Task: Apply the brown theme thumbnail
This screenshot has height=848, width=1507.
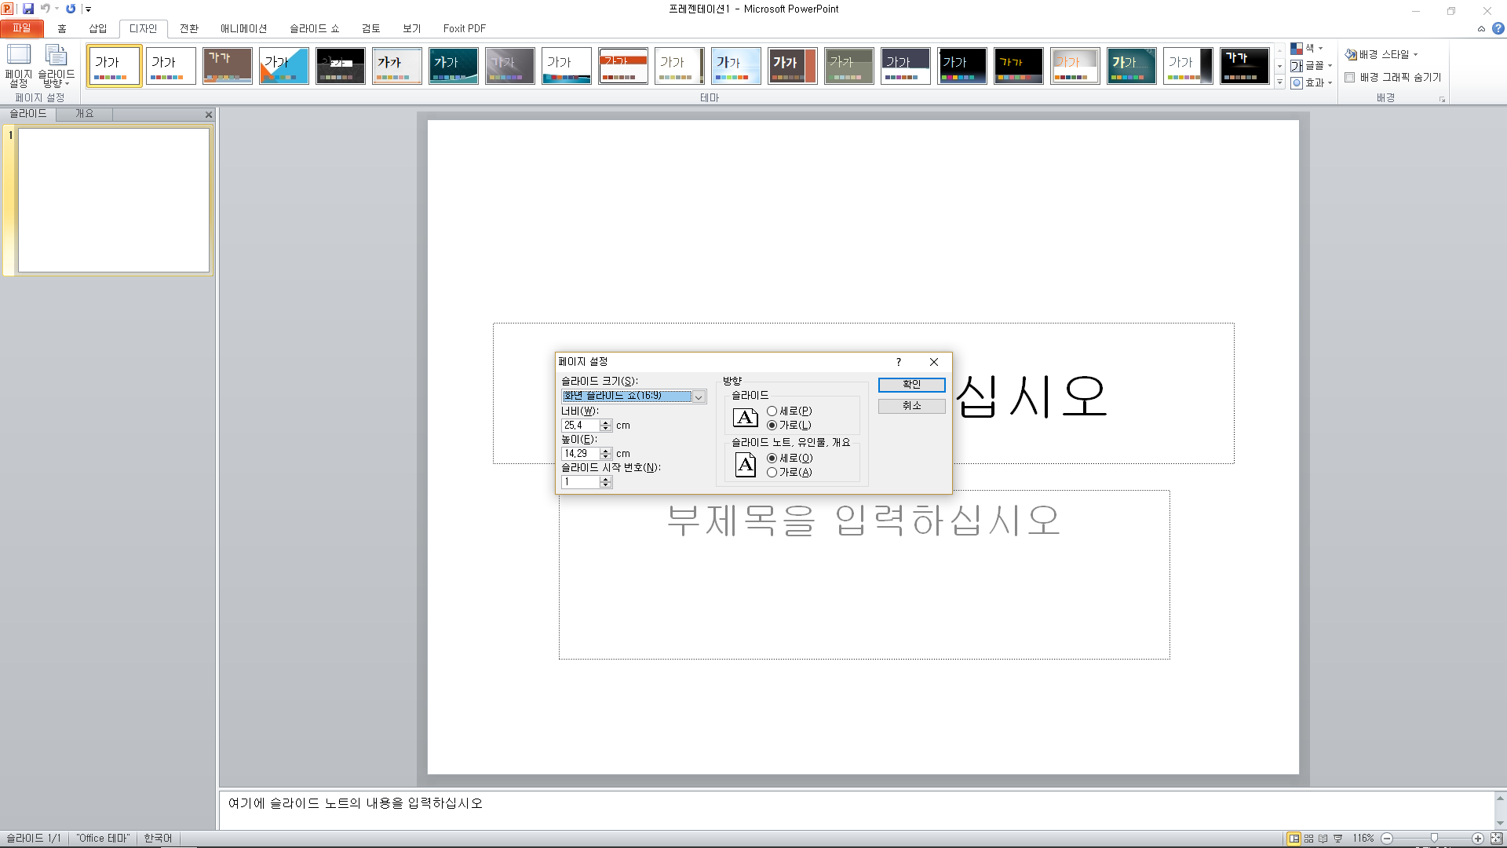Action: pos(228,66)
